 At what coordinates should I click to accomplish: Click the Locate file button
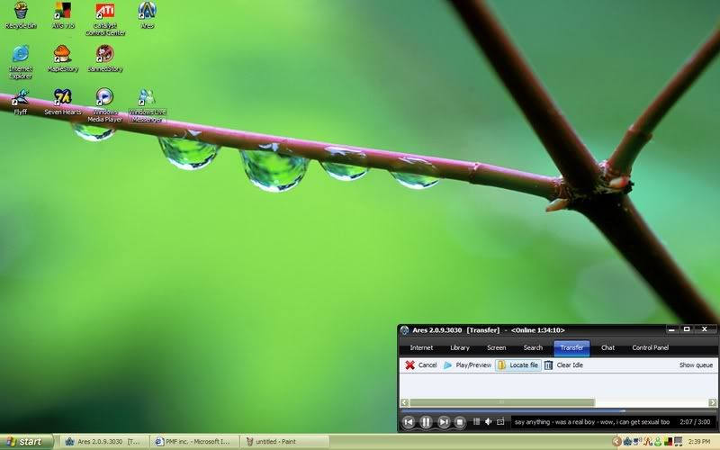(517, 365)
